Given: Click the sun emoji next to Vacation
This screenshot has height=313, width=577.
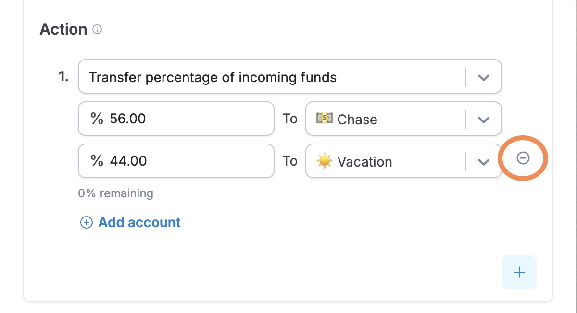Looking at the screenshot, I should point(324,161).
